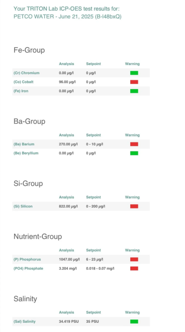185x332 pixels.
Task: Click the red Phosphate warning indicator
Action: (x=134, y=268)
